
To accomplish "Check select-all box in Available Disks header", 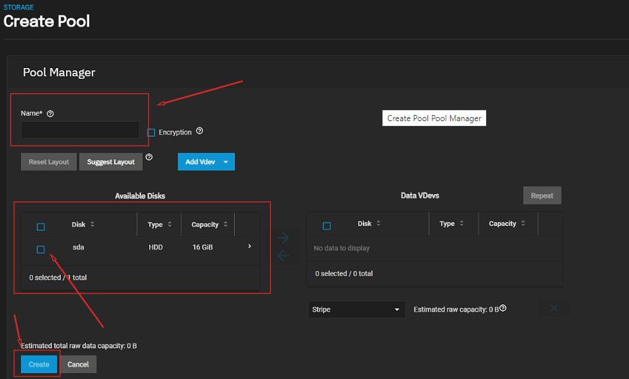I will [41, 227].
